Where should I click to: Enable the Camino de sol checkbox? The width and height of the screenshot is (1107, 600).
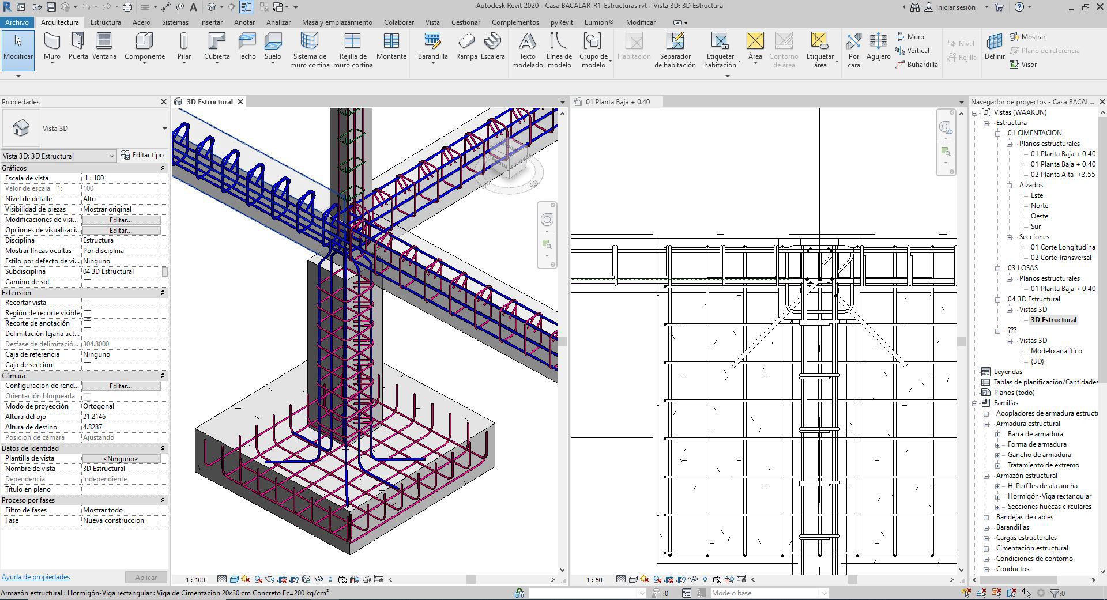pyautogui.click(x=88, y=282)
